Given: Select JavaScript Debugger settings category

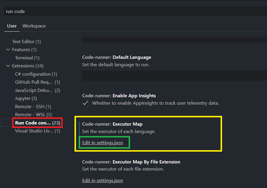Looking at the screenshot, I should (37, 90).
